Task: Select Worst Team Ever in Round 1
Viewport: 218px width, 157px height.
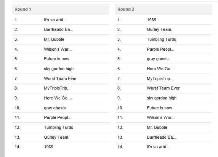Action: (60, 78)
